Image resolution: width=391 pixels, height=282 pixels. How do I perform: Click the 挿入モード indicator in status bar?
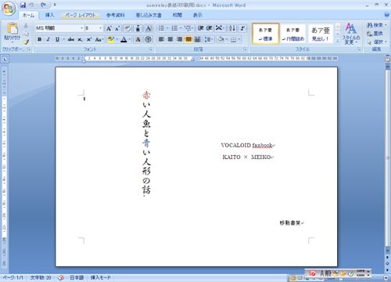coord(101,277)
